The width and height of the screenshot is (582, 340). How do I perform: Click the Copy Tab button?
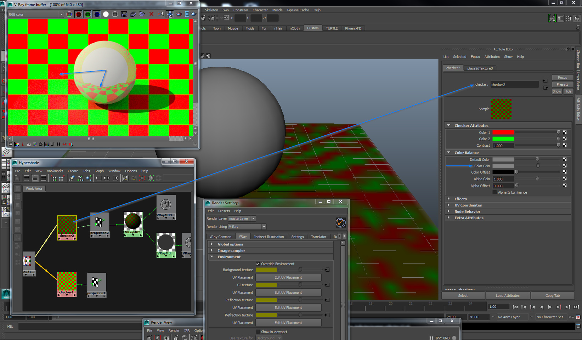point(553,296)
